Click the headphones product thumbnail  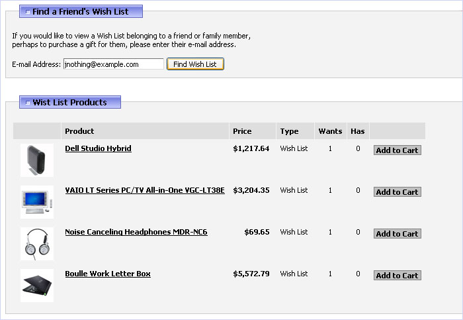(x=37, y=244)
